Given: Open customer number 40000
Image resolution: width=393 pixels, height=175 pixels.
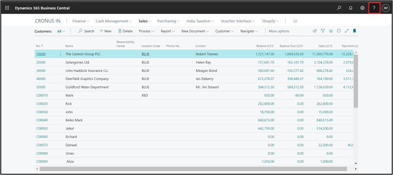Looking at the screenshot, I should [x=41, y=79].
